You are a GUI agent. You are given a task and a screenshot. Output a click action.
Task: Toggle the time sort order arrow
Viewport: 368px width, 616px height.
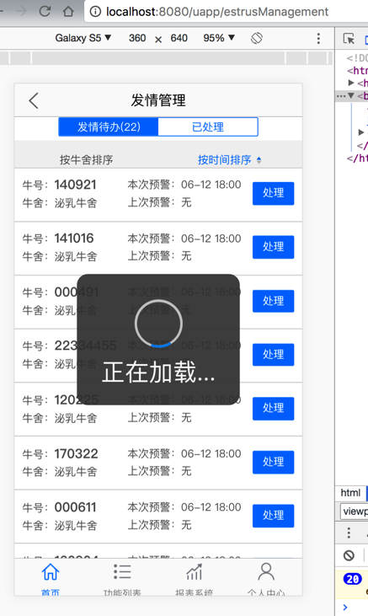point(259,160)
